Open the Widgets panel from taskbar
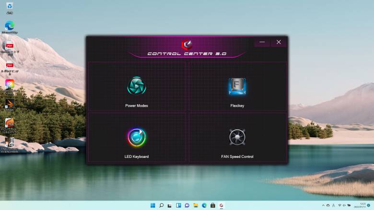Viewport: 374px width, 210px height. coord(178,205)
